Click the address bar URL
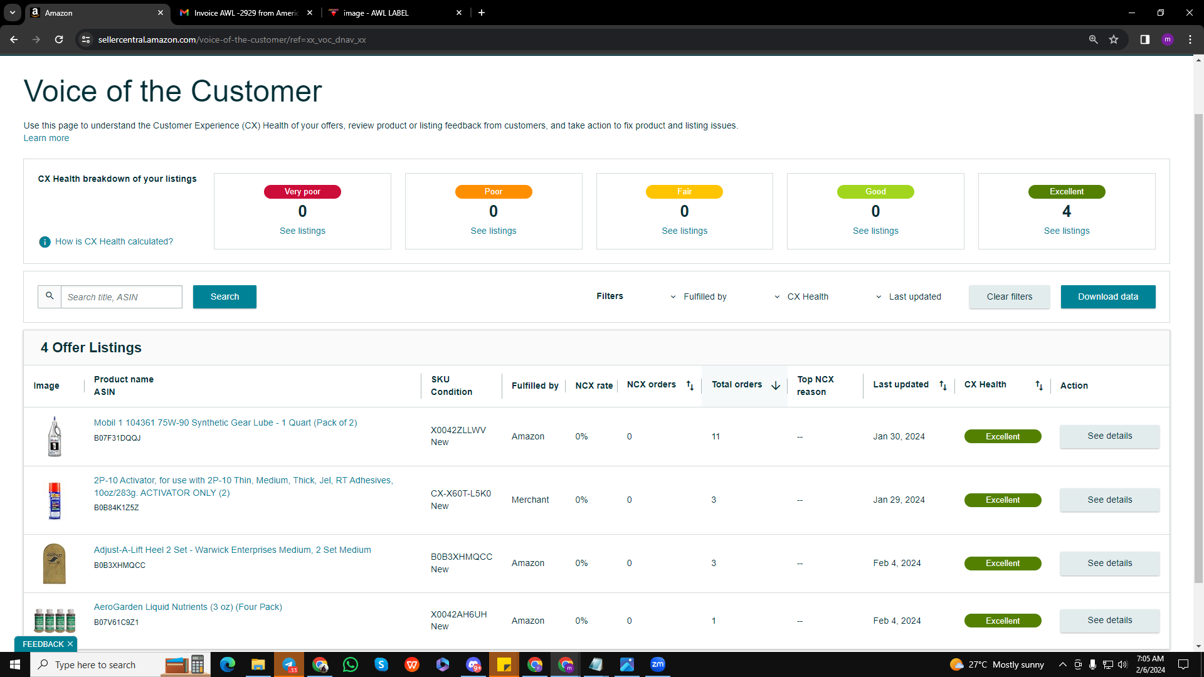1204x677 pixels. (232, 39)
